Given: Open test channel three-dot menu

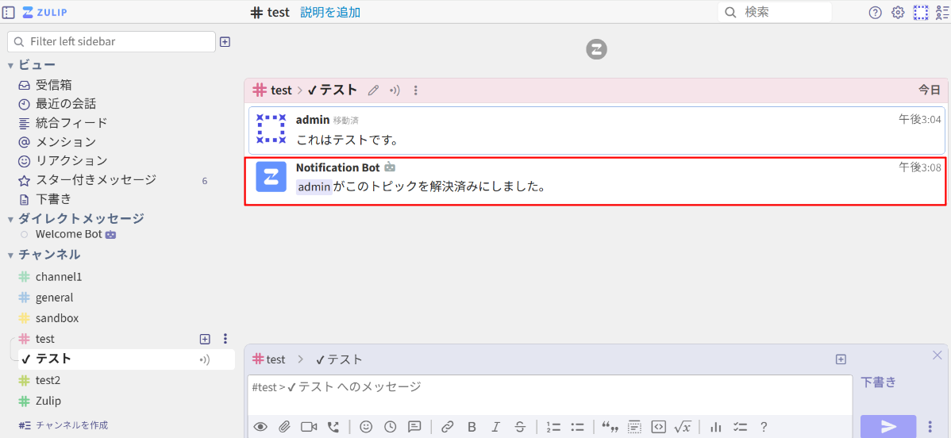Looking at the screenshot, I should [x=225, y=339].
